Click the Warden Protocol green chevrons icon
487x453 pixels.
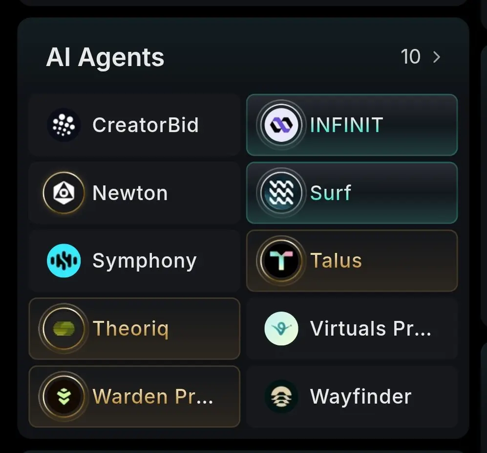tap(64, 396)
